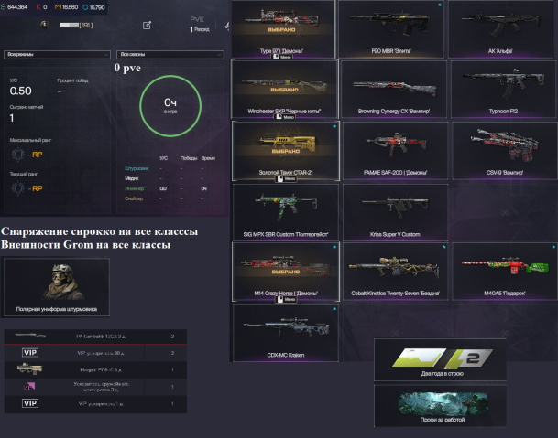Click the Warface dollars currency icon
This screenshot has width=558, height=438.
pos(3,7)
